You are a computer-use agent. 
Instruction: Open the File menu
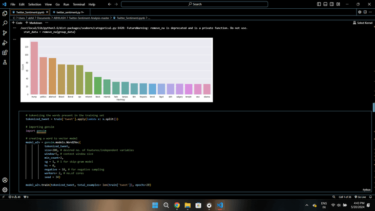13,4
